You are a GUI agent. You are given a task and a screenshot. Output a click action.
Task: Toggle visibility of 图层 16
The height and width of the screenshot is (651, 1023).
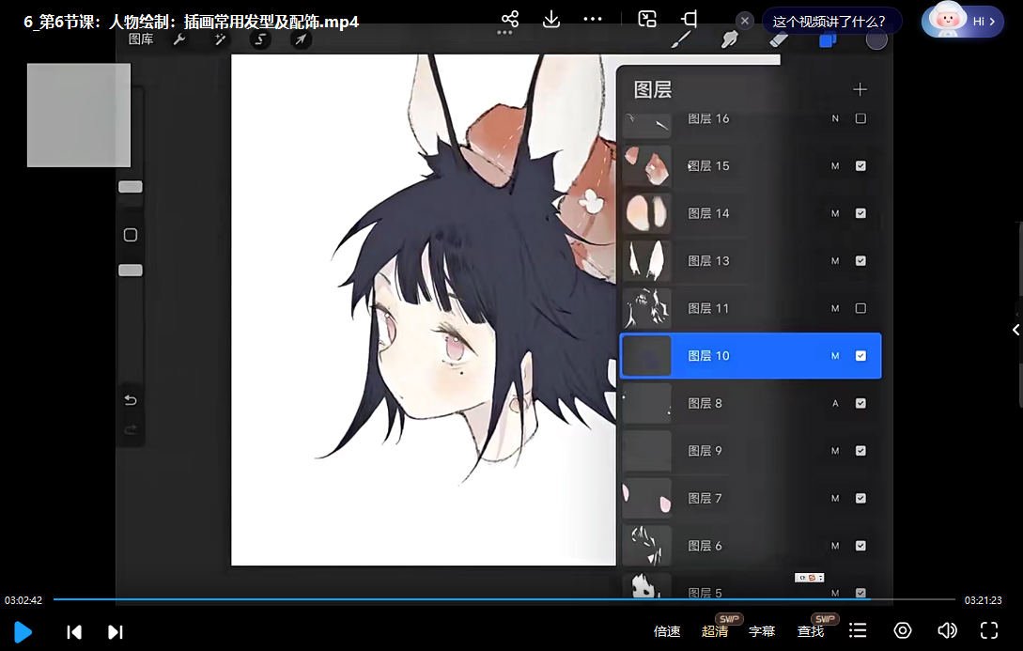[x=860, y=118]
